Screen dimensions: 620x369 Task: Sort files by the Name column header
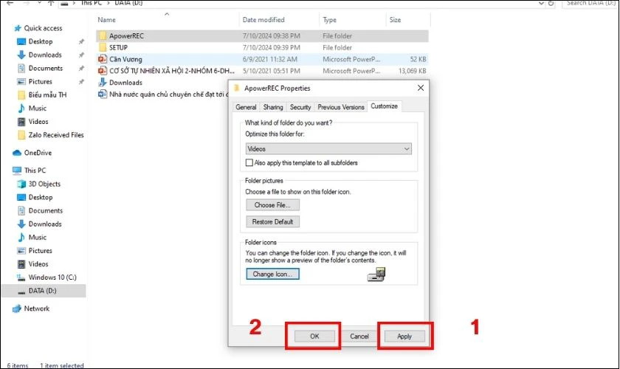[x=168, y=20]
